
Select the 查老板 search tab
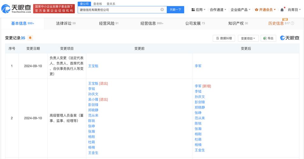98,4
